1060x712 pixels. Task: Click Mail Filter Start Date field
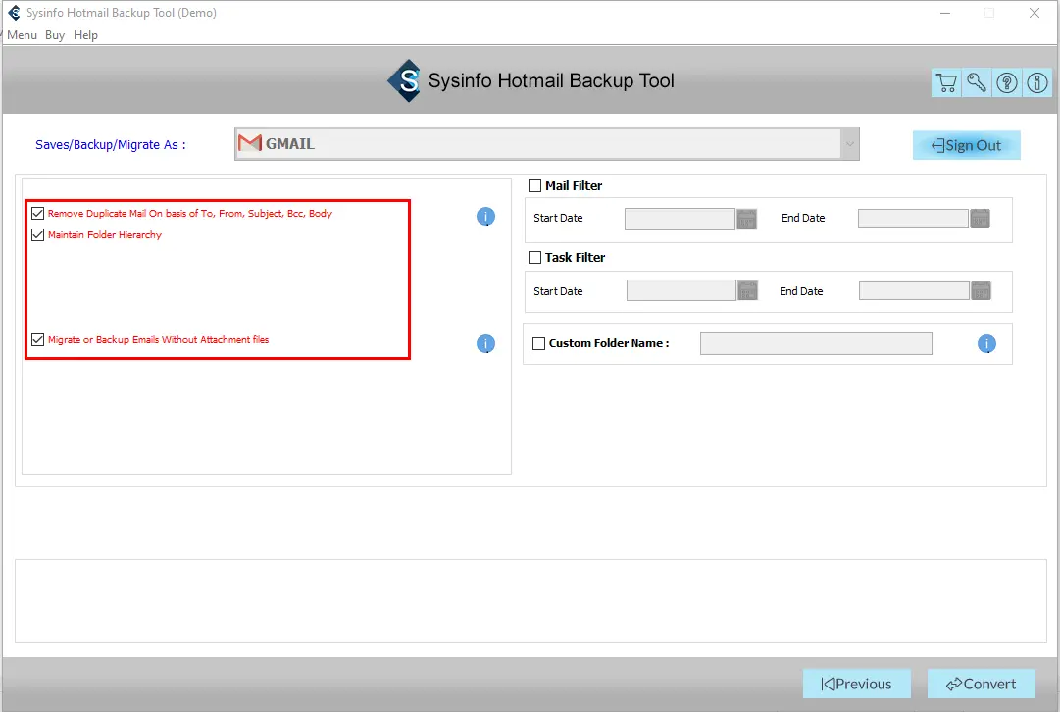[680, 219]
